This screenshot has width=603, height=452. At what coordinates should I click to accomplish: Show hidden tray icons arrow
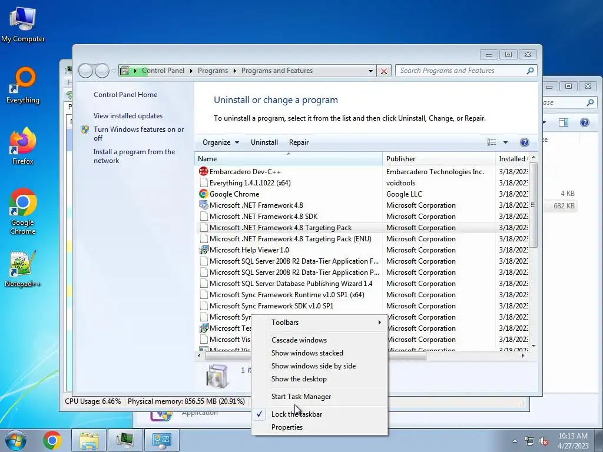pyautogui.click(x=515, y=441)
